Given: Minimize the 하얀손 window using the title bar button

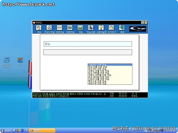Looking at the screenshot, I should point(143,22).
